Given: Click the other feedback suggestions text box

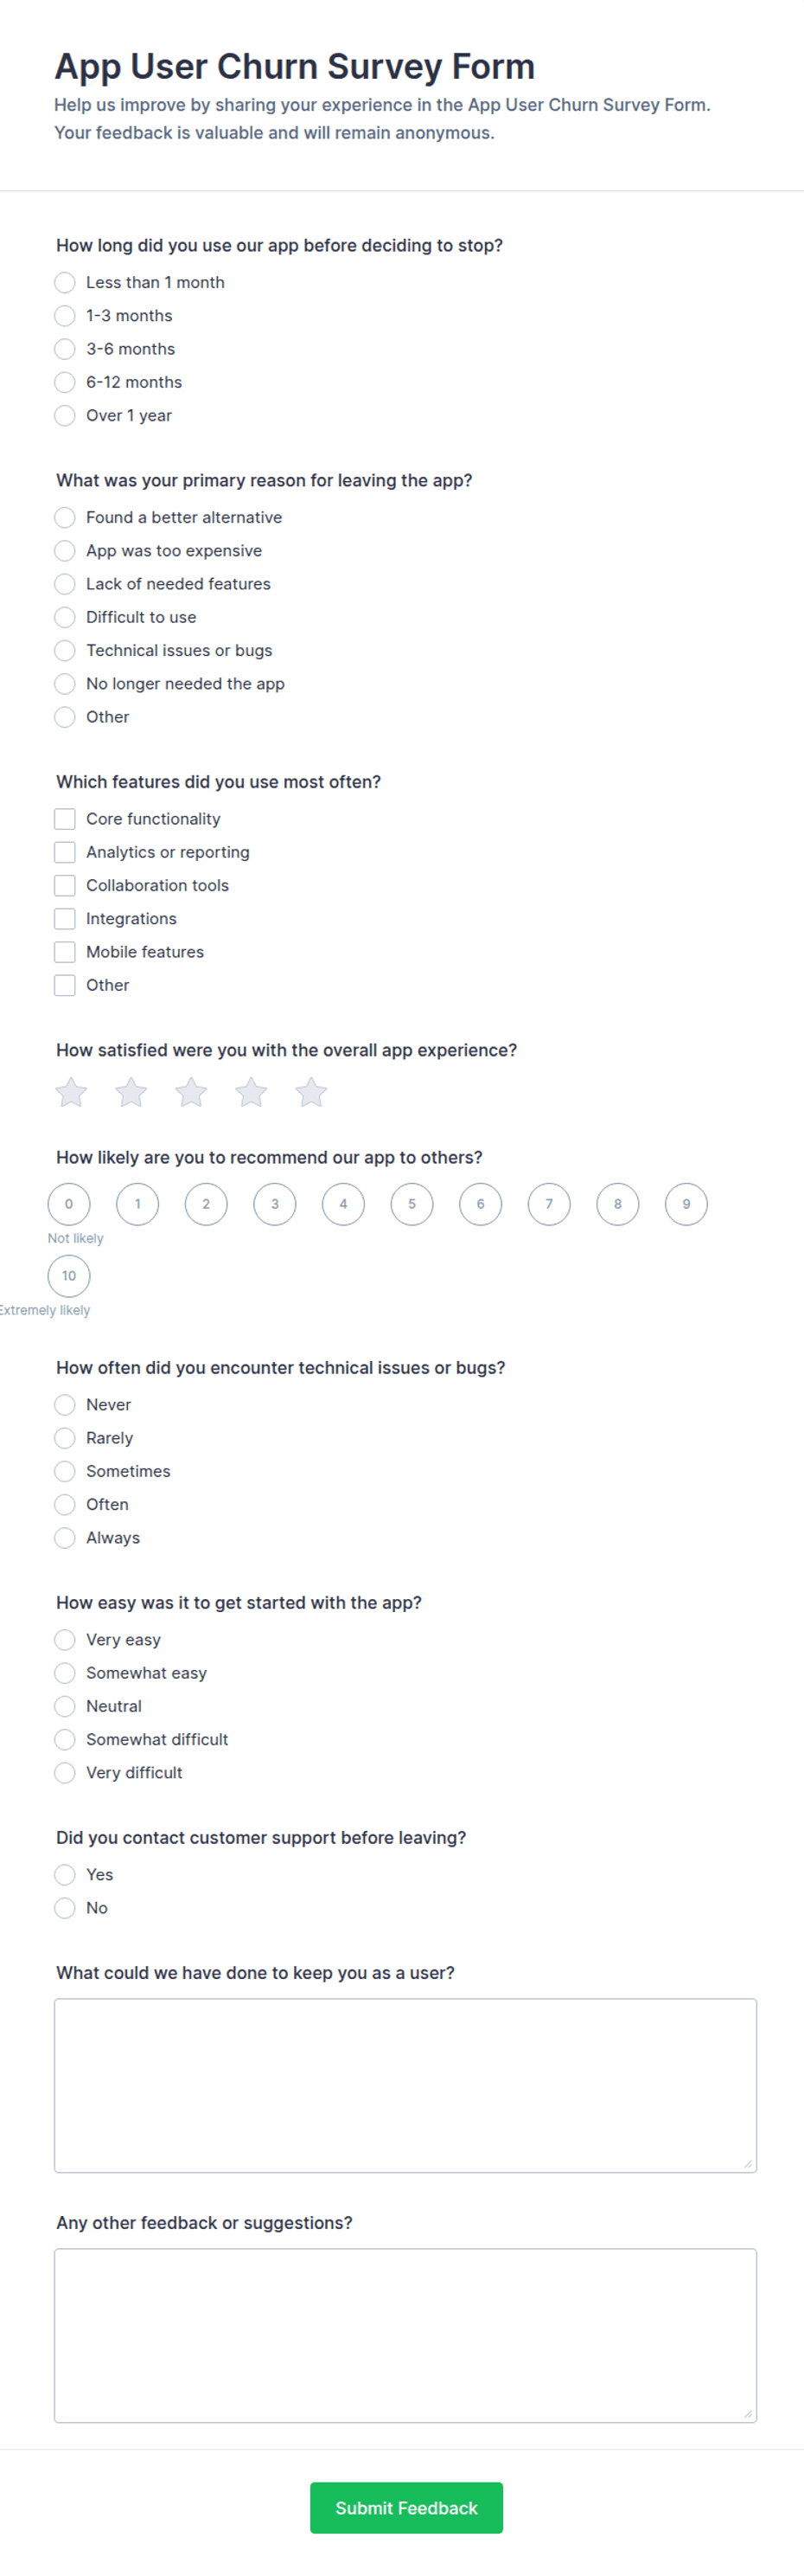Looking at the screenshot, I should click(x=405, y=2336).
